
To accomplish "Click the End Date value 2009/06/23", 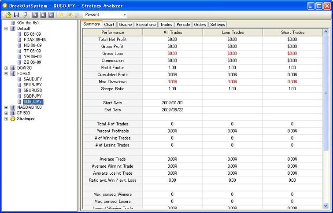I will [173, 110].
